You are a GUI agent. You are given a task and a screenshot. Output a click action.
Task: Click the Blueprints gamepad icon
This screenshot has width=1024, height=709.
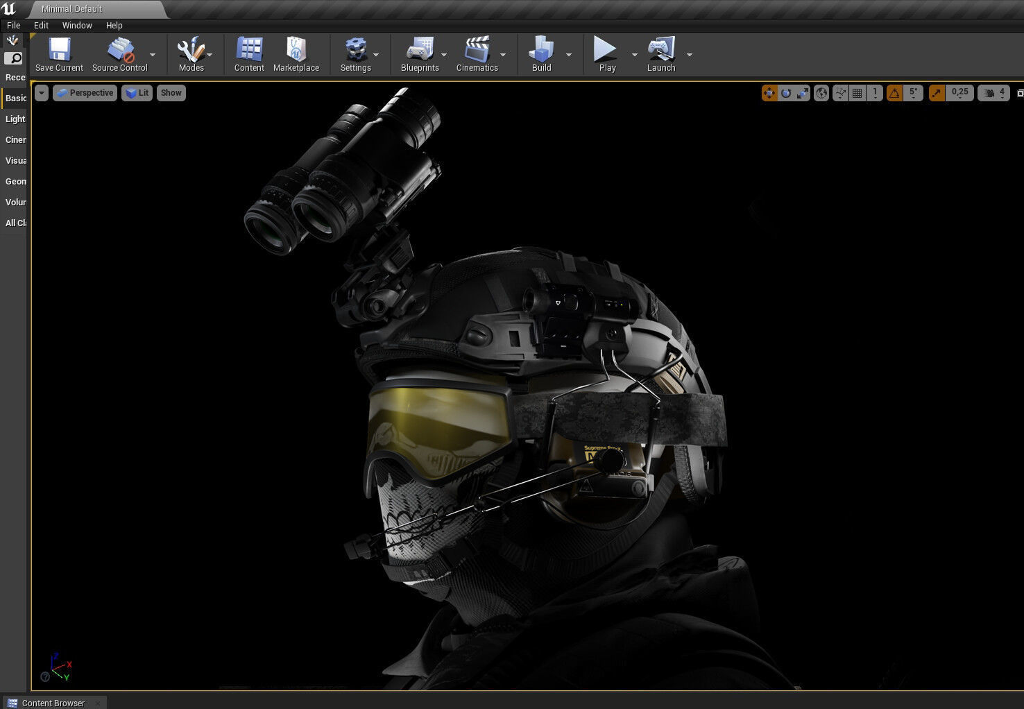(420, 49)
